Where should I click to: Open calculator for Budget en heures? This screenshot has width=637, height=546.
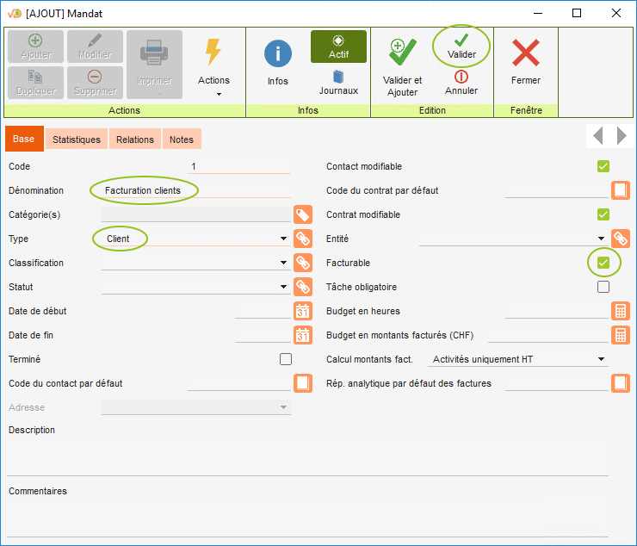(x=620, y=312)
